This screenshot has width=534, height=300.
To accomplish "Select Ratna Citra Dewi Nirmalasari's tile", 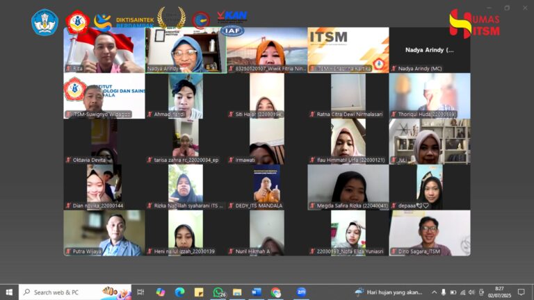I will click(x=348, y=96).
